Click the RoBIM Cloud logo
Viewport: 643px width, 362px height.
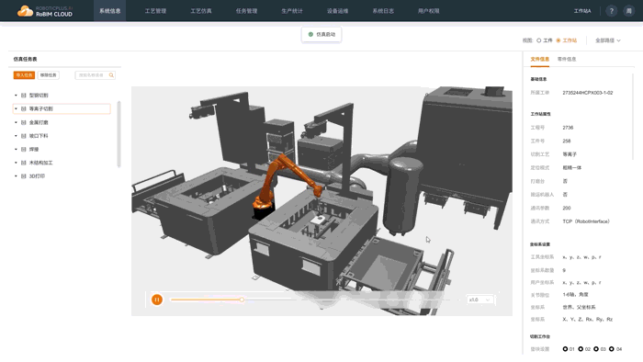pyautogui.click(x=45, y=11)
